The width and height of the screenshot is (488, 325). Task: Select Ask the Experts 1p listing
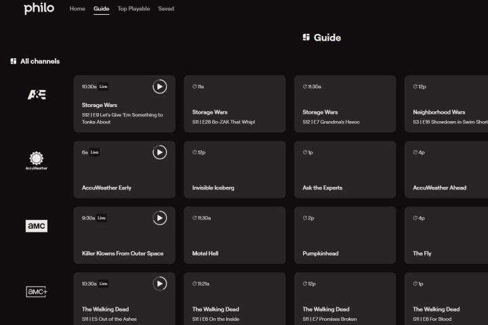[x=345, y=169]
